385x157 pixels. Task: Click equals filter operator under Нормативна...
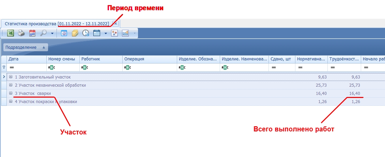(x=300, y=67)
